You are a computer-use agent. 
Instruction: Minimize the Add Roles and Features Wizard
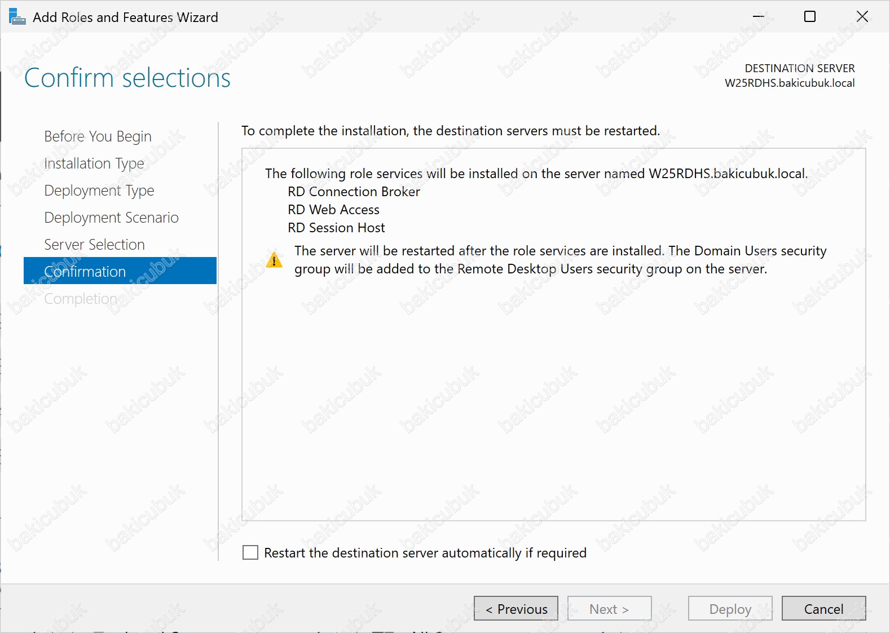(x=759, y=17)
